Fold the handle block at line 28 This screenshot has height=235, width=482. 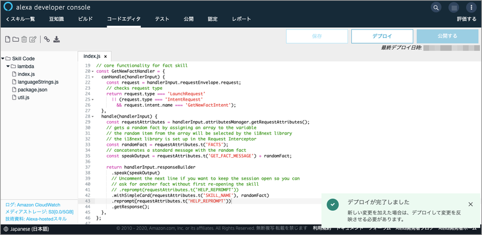click(93, 116)
